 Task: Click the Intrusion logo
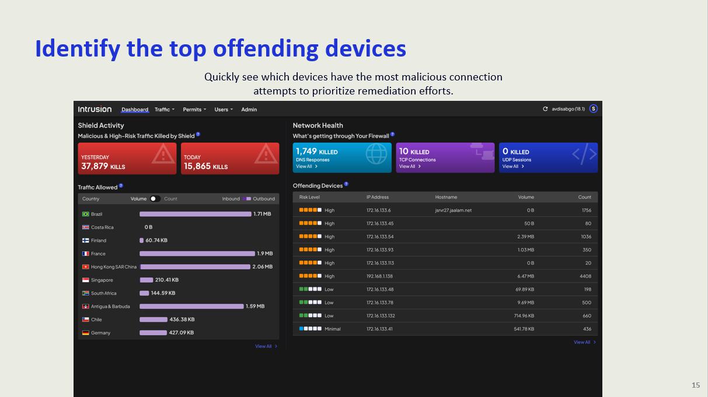pyautogui.click(x=95, y=109)
